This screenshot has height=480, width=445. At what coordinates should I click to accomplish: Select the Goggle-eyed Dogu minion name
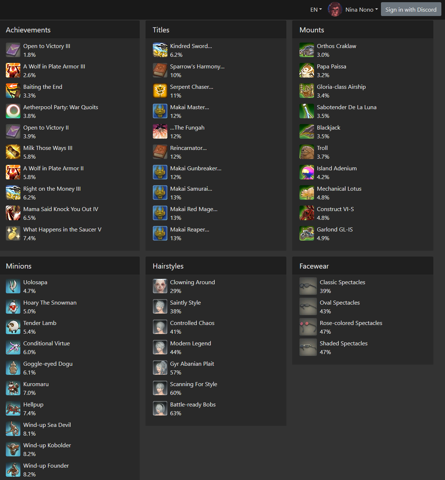[48, 364]
